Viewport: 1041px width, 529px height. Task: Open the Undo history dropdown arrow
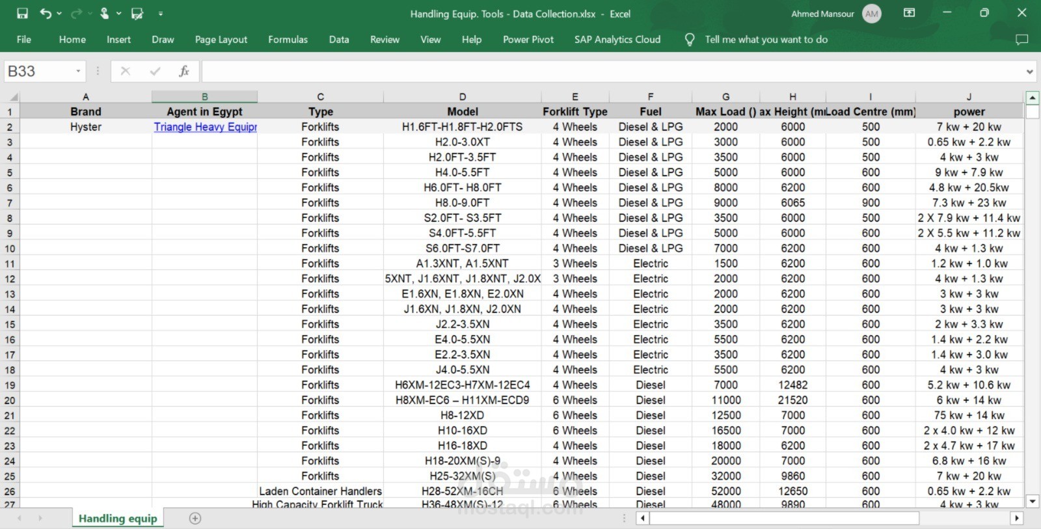tap(59, 13)
